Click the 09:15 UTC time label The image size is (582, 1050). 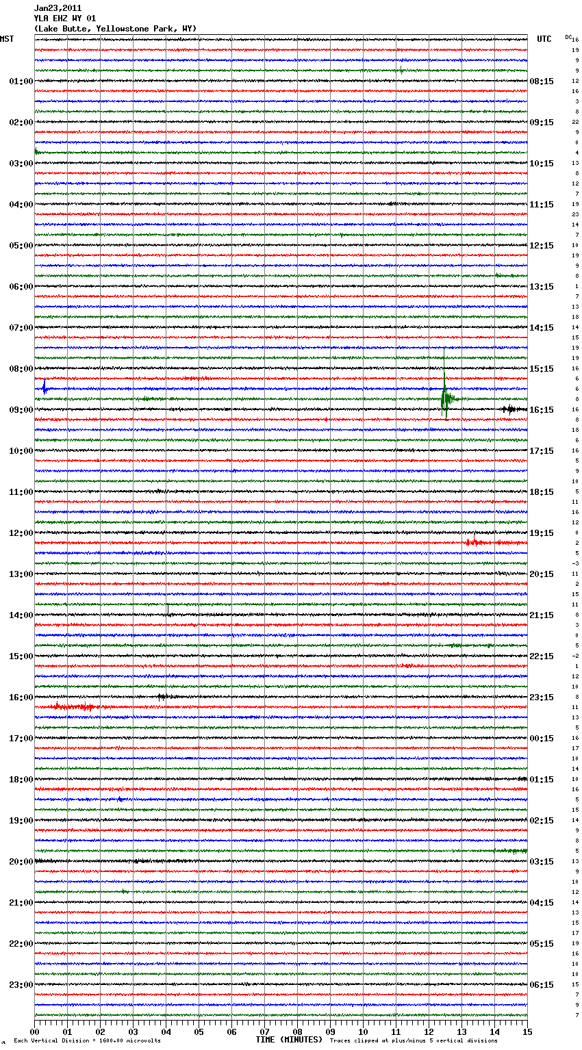pyautogui.click(x=542, y=123)
